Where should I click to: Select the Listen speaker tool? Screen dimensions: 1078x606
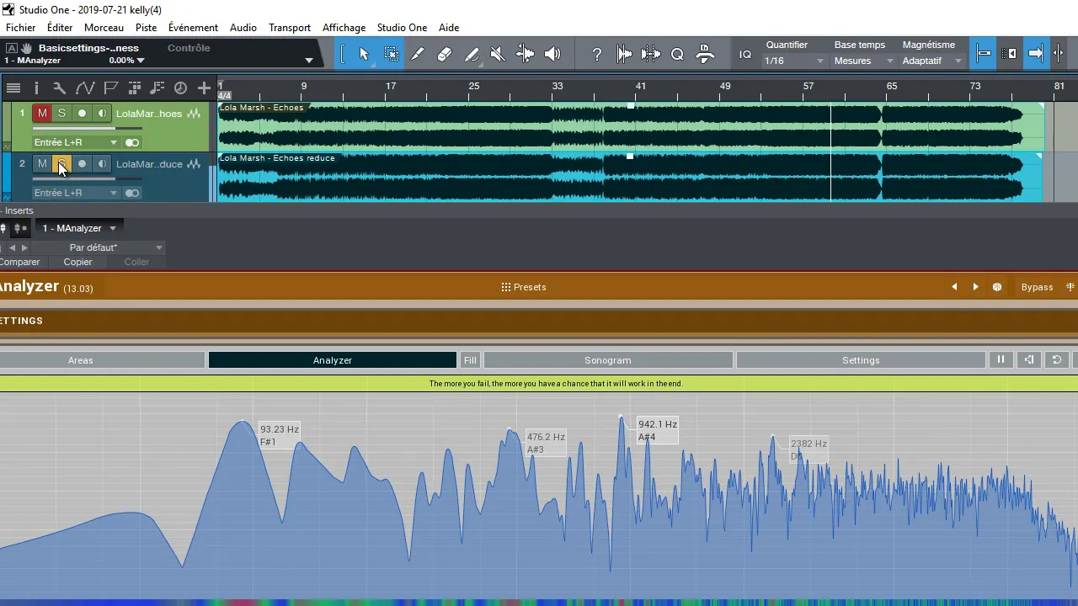pyautogui.click(x=552, y=54)
